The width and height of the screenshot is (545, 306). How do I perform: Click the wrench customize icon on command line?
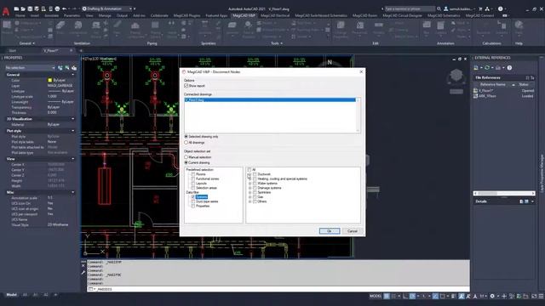(83, 273)
